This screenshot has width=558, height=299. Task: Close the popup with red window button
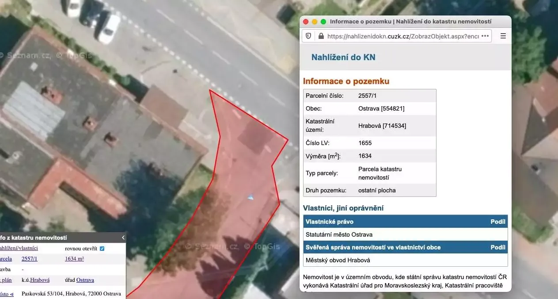[x=306, y=22]
